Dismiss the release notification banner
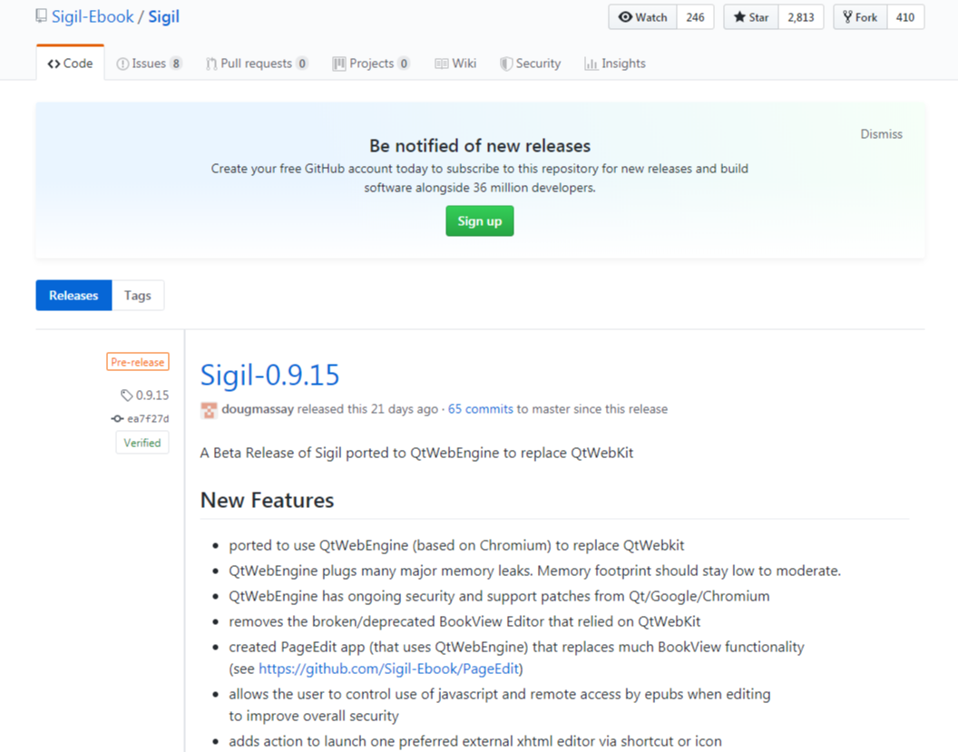958x752 pixels. [x=881, y=133]
